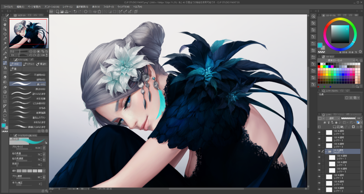The height and width of the screenshot is (194, 364).
Task: Click the Navigator preview thumbnail
Action: 29,33
